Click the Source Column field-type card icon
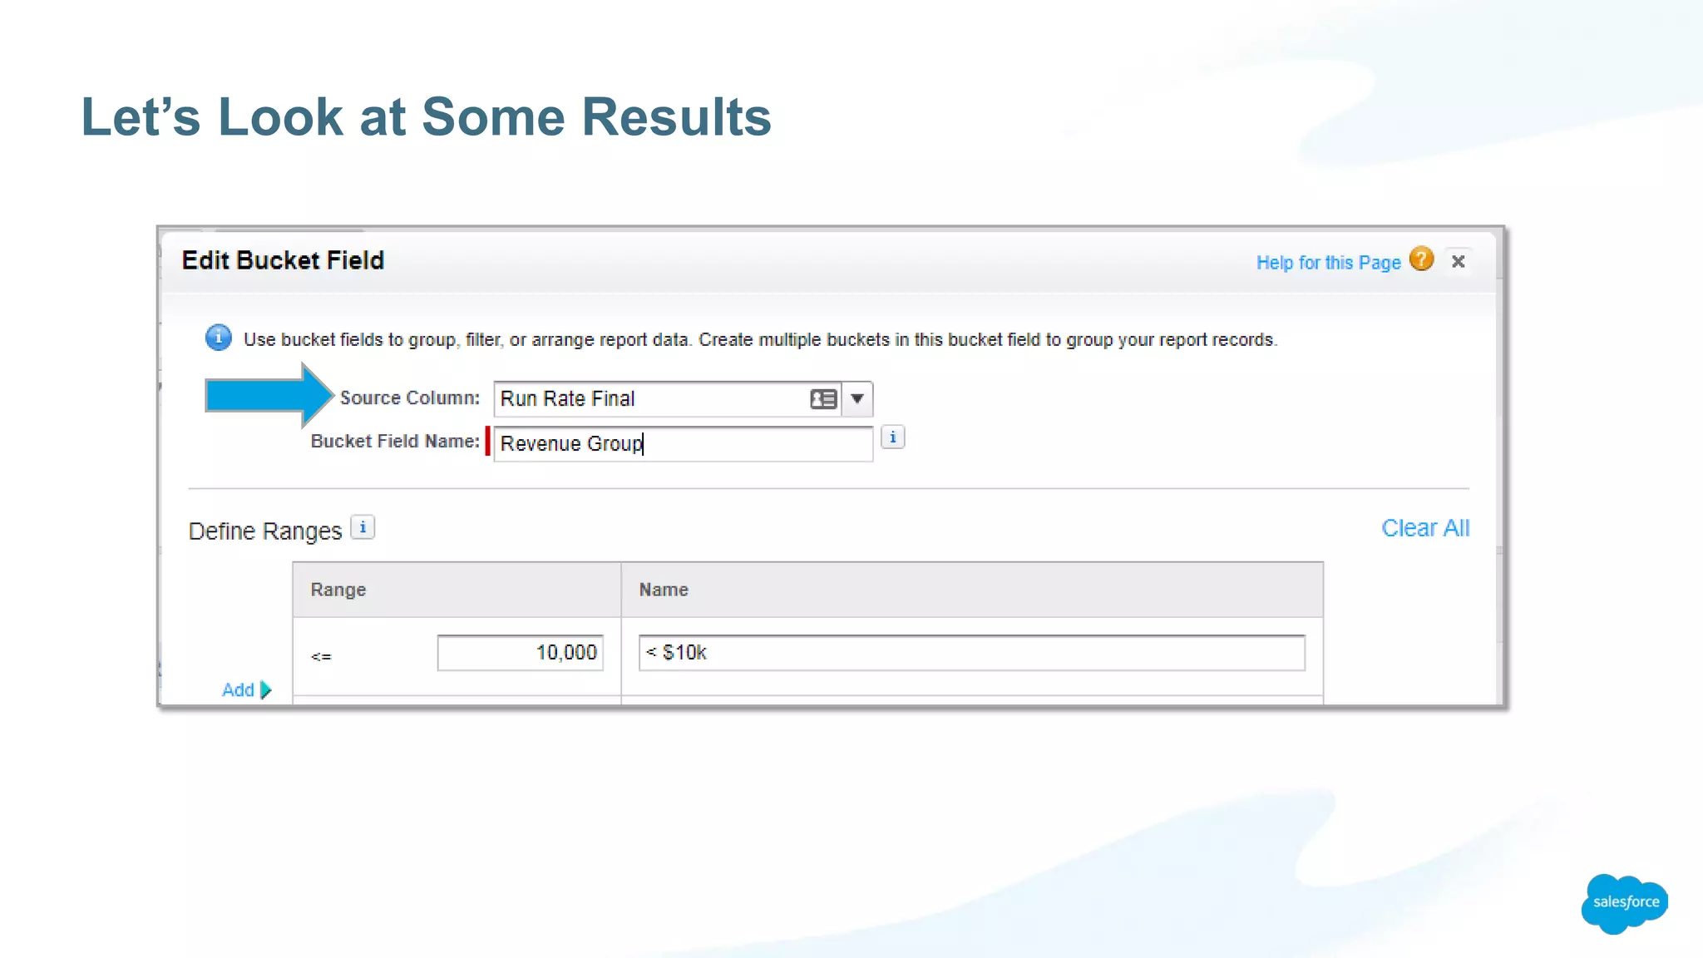 pos(822,399)
